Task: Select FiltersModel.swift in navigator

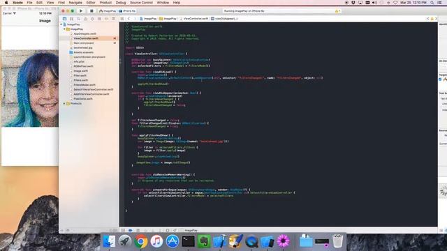Action: (x=85, y=85)
